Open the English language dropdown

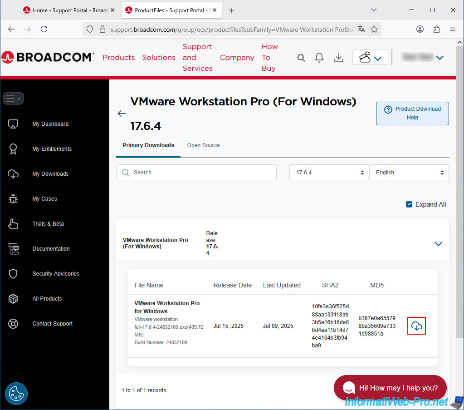click(x=409, y=173)
